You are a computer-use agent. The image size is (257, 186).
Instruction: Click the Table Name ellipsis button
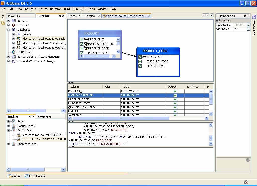click(248, 25)
